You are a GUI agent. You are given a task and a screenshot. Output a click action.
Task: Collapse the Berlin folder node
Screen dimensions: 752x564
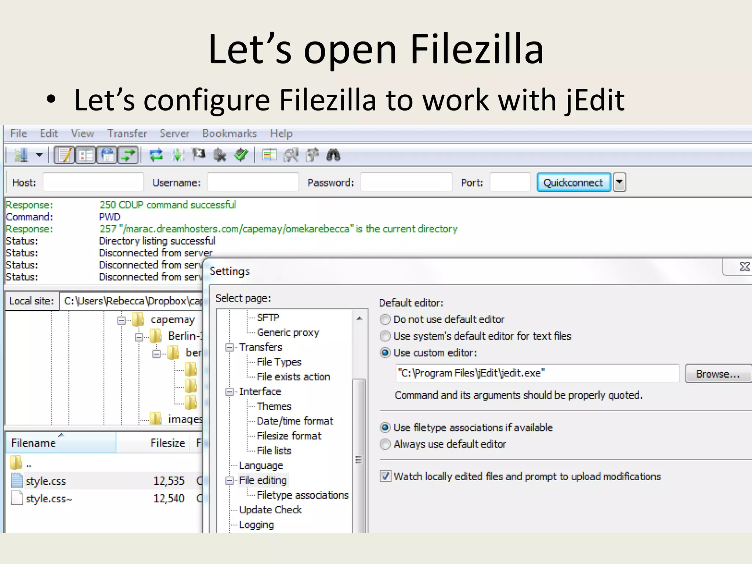click(139, 337)
